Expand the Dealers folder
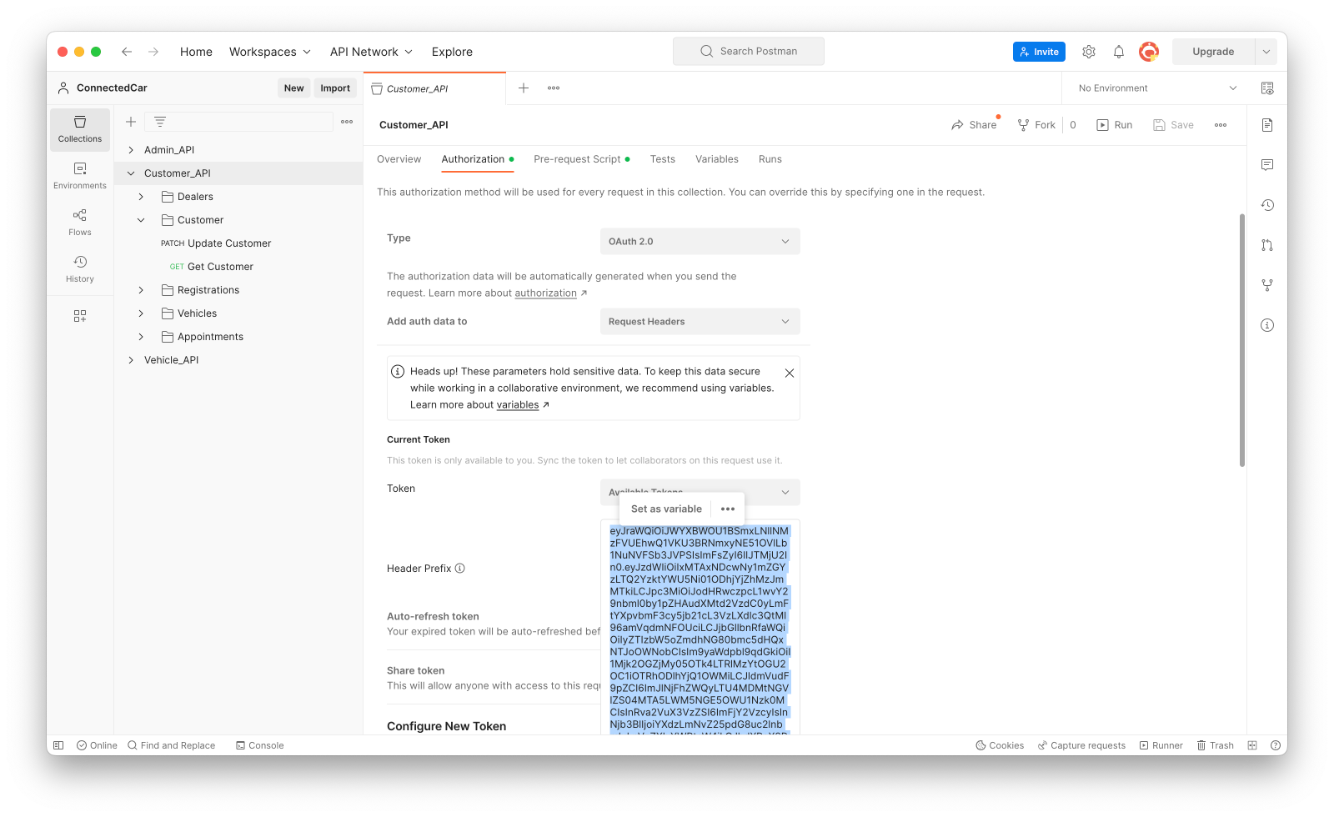The width and height of the screenshot is (1334, 817). 141,197
